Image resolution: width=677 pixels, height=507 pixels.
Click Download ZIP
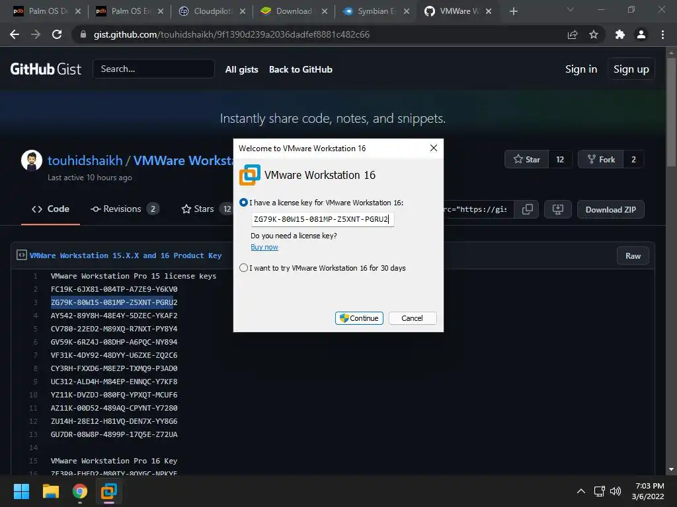pos(610,209)
